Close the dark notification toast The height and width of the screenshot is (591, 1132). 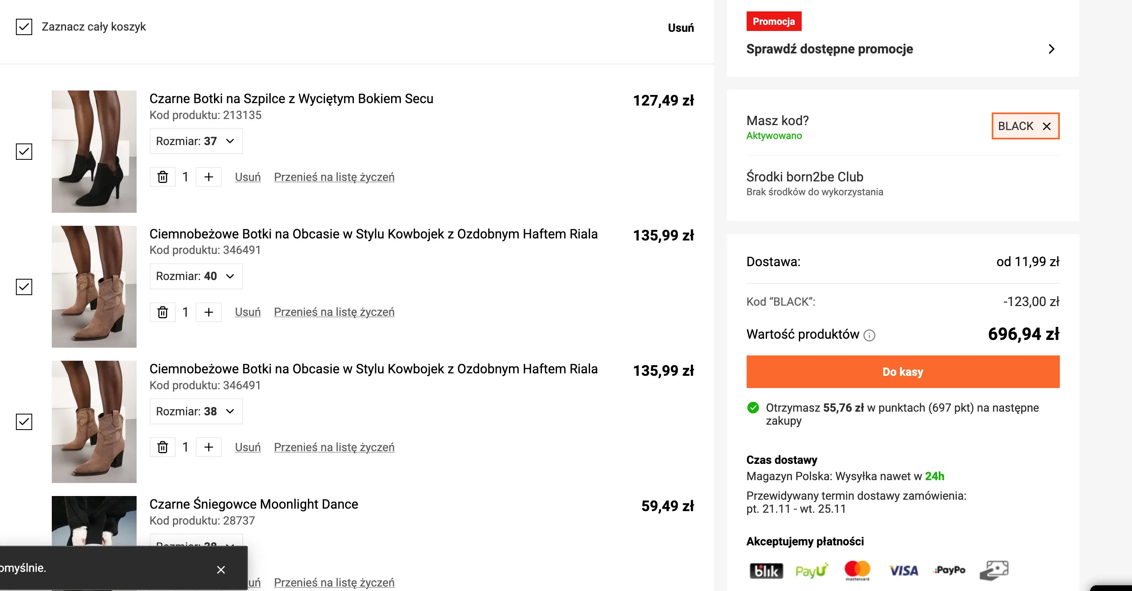tap(221, 569)
